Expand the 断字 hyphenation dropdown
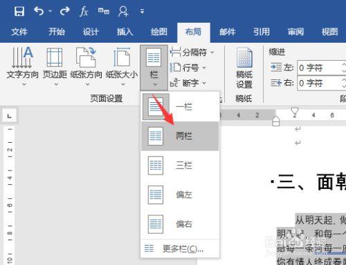 click(x=188, y=83)
